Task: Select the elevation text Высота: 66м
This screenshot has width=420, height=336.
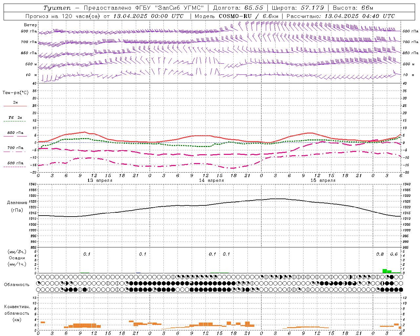Action: click(353, 8)
